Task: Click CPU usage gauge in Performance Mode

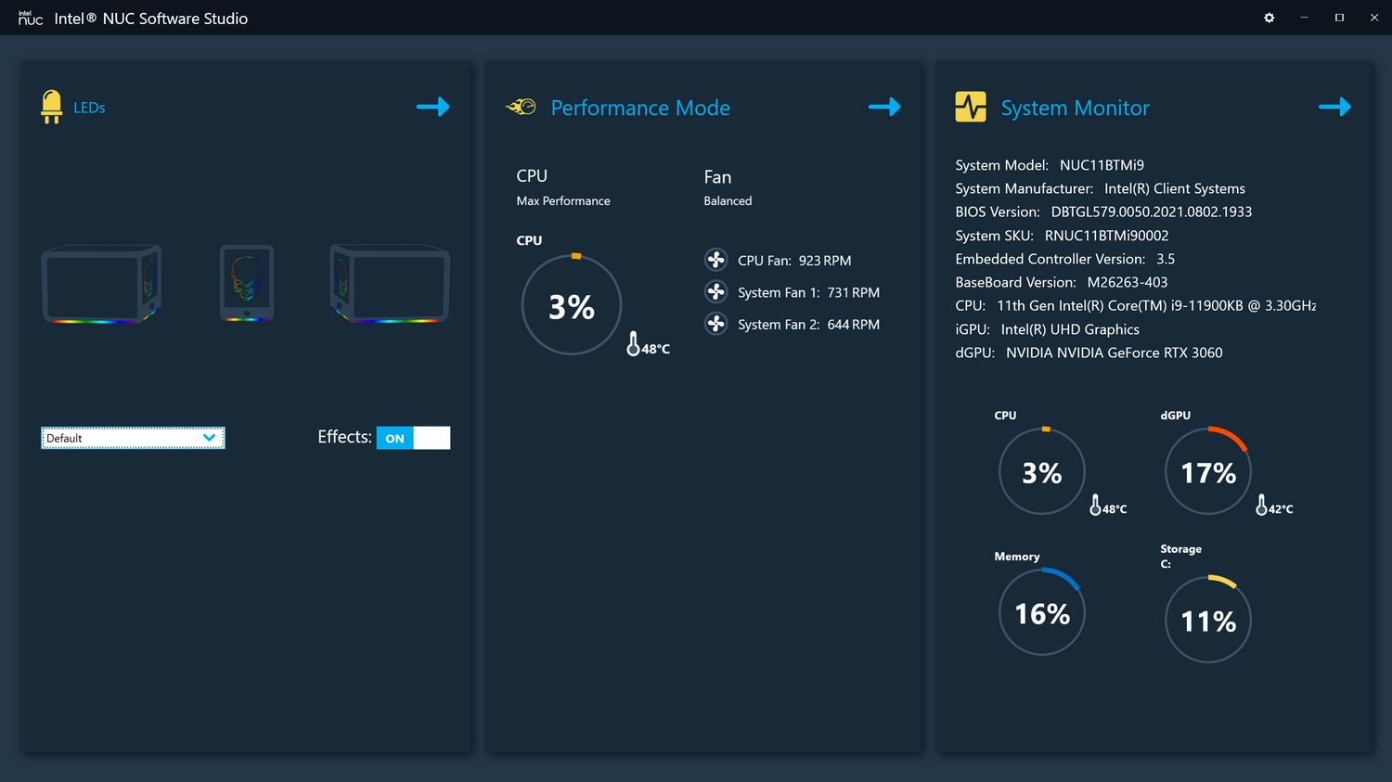Action: tap(572, 305)
